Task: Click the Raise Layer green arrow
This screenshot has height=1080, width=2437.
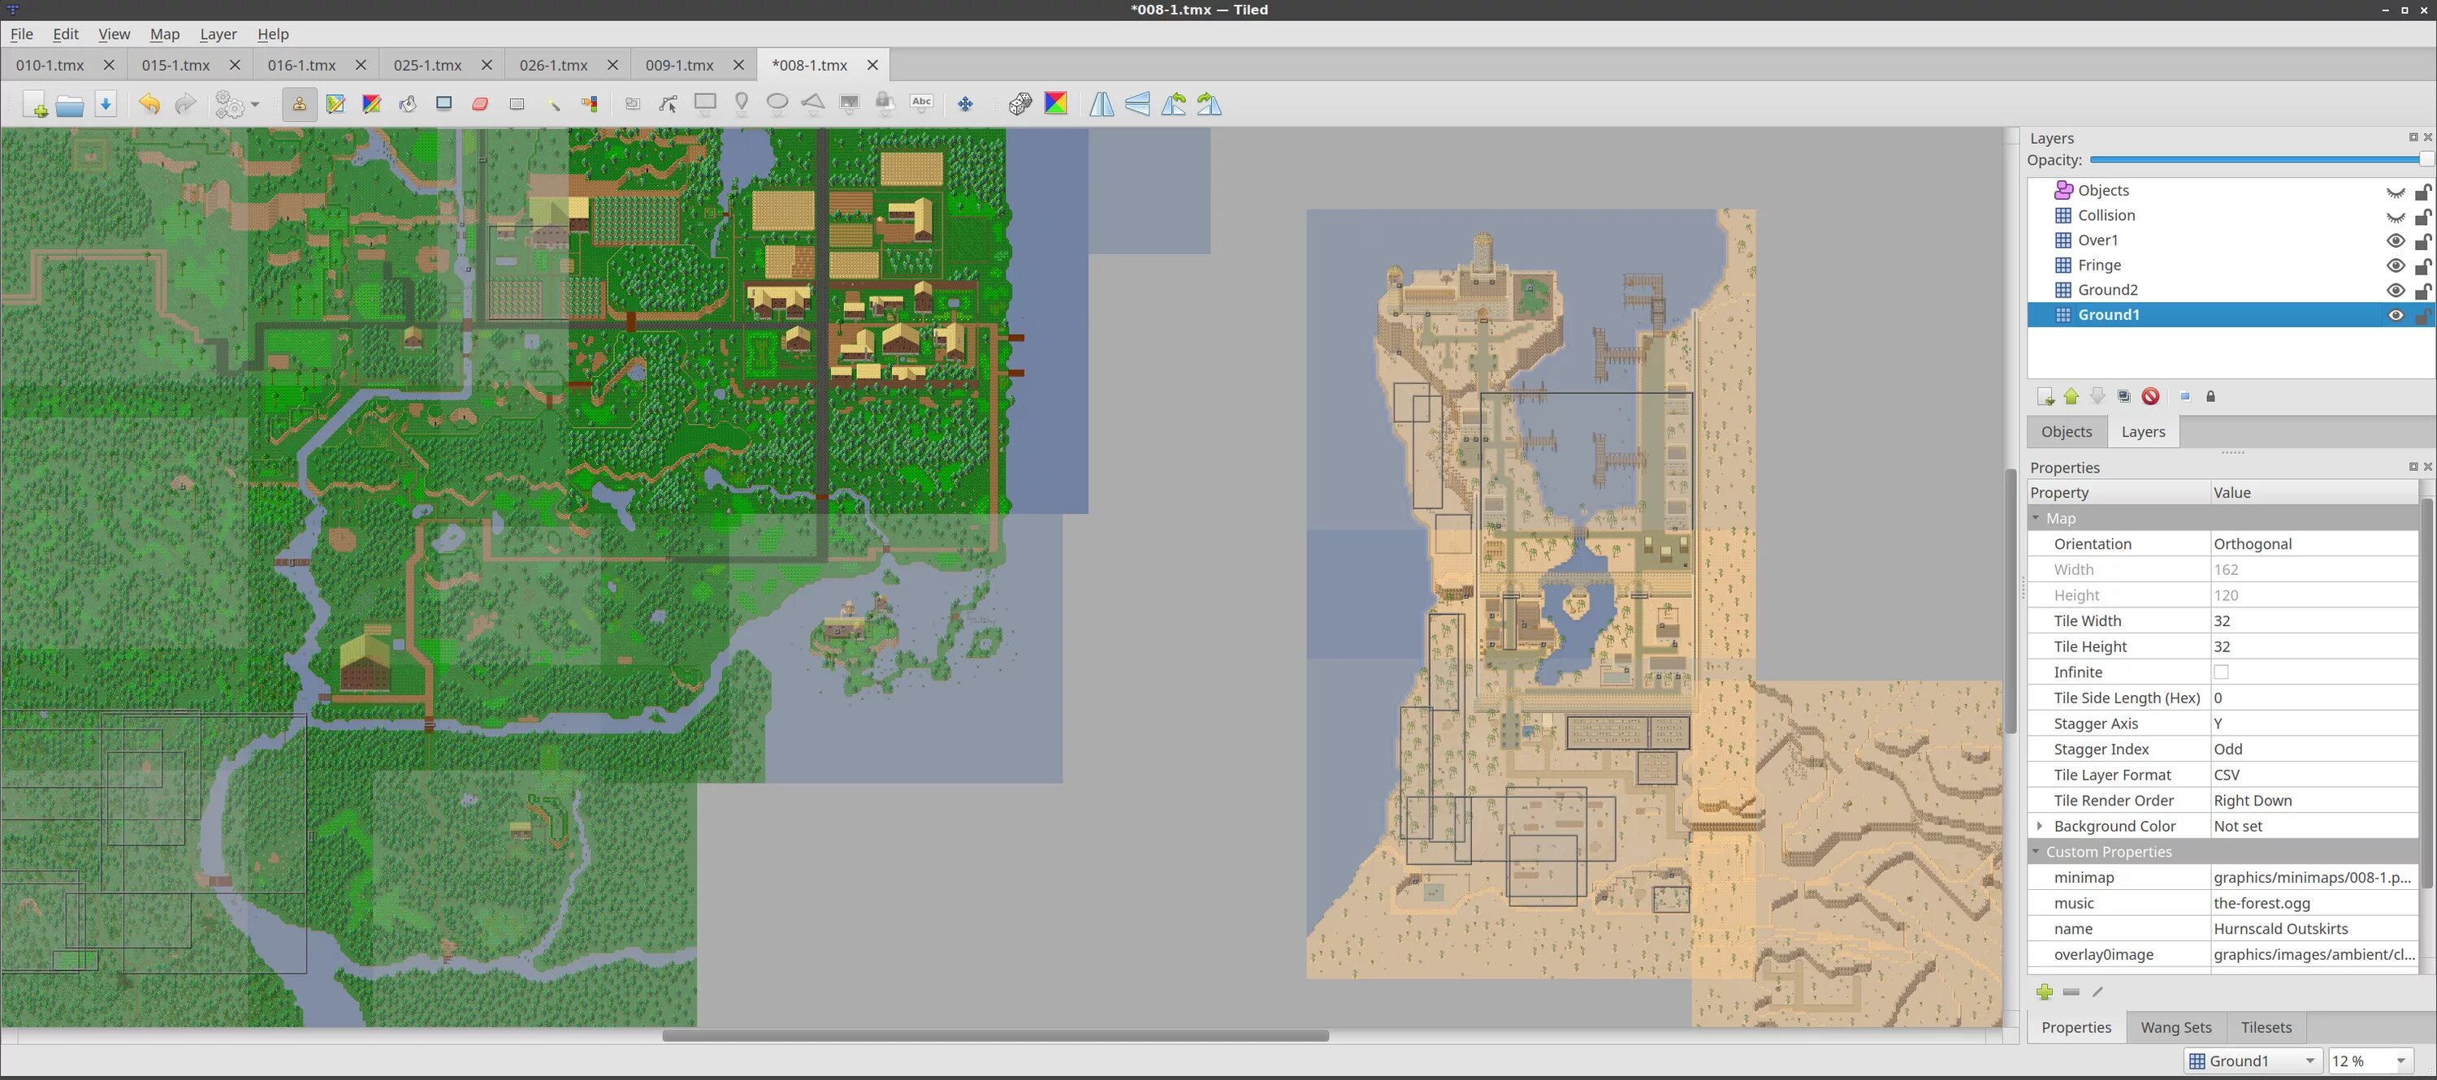Action: [x=2071, y=396]
